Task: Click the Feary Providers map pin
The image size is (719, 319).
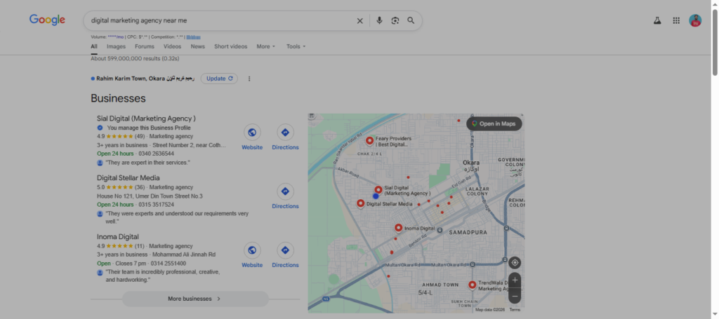Action: (369, 141)
